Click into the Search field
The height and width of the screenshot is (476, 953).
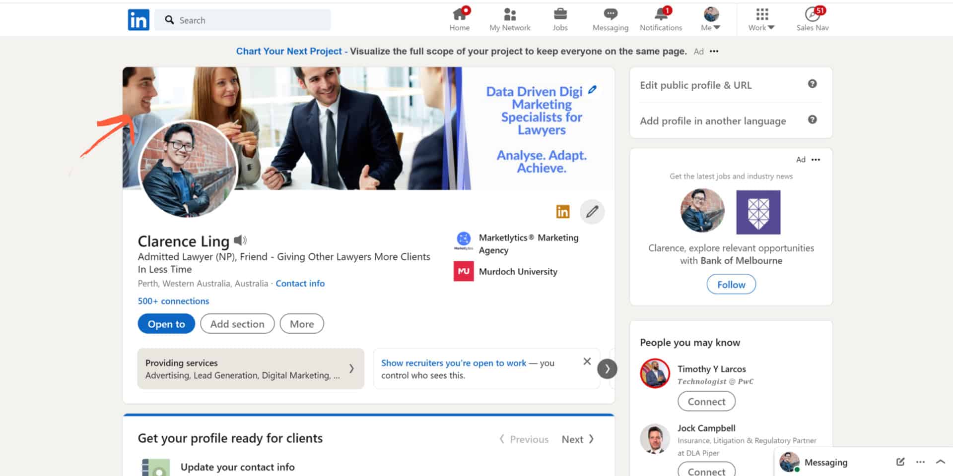pyautogui.click(x=243, y=20)
